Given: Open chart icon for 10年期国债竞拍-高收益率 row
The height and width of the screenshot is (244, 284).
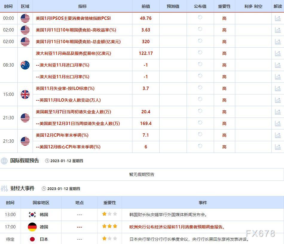Looking at the screenshot, I should point(278,30).
